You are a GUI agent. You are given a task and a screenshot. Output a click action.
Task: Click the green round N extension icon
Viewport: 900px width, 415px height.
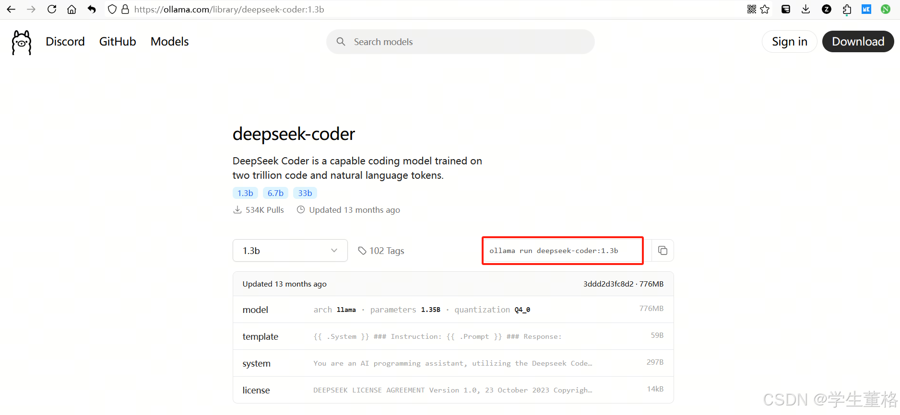click(x=886, y=9)
